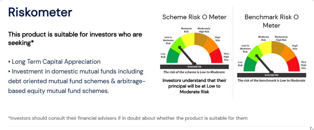
Task: Click the Riskometer page heading
Action: (40, 12)
